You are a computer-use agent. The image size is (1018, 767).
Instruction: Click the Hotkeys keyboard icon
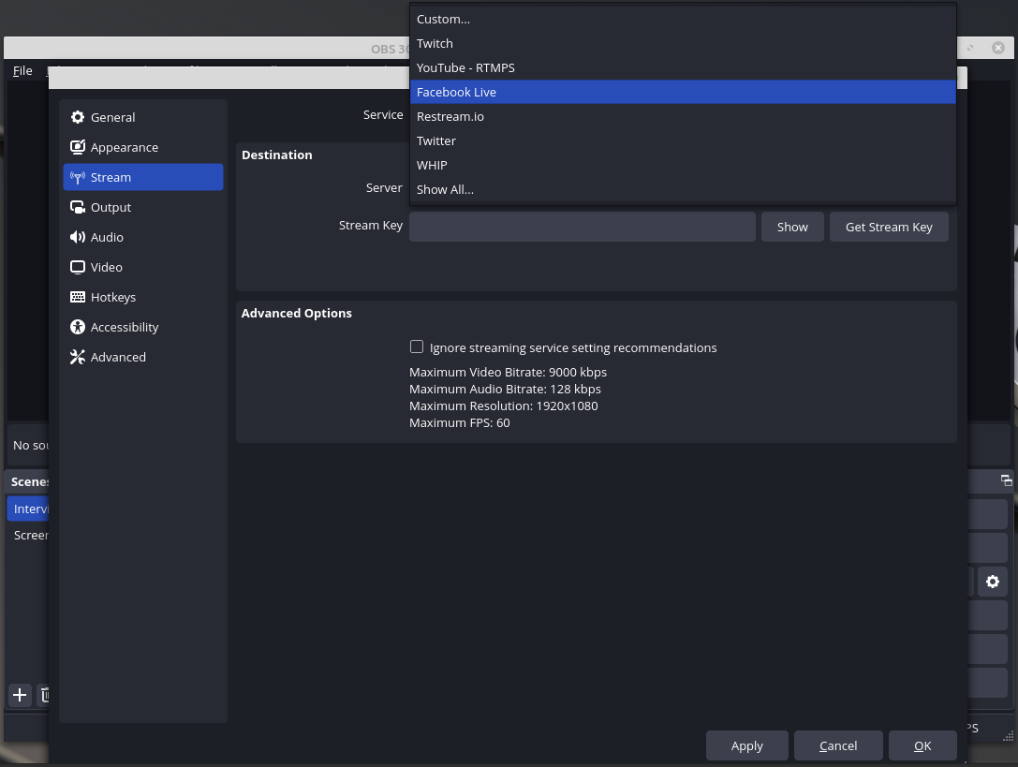coord(77,296)
